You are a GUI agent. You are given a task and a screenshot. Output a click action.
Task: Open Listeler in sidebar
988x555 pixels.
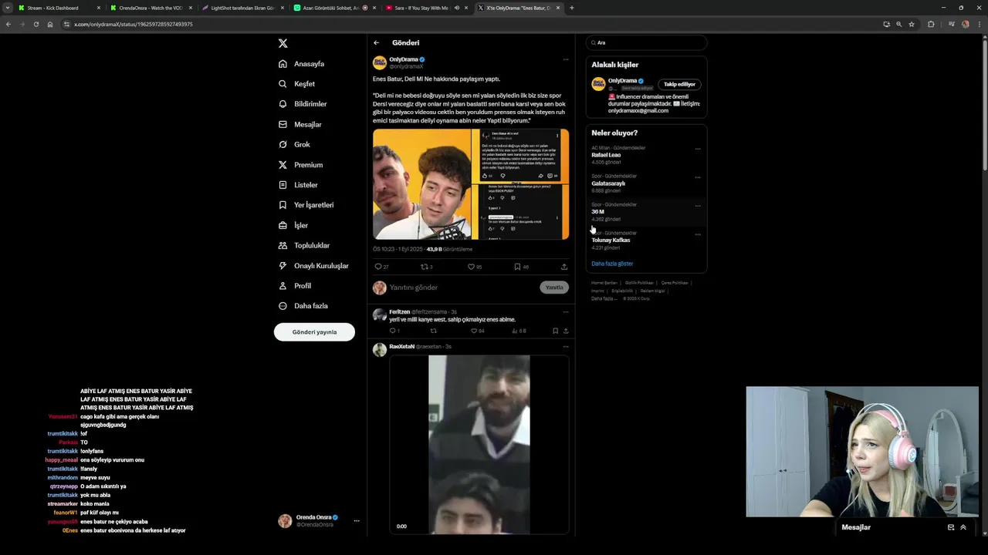(x=298, y=185)
